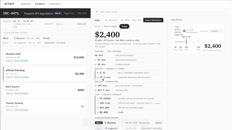This screenshot has height=130, width=232.
Task: Click the ATTEST logo
Action: 9,4
